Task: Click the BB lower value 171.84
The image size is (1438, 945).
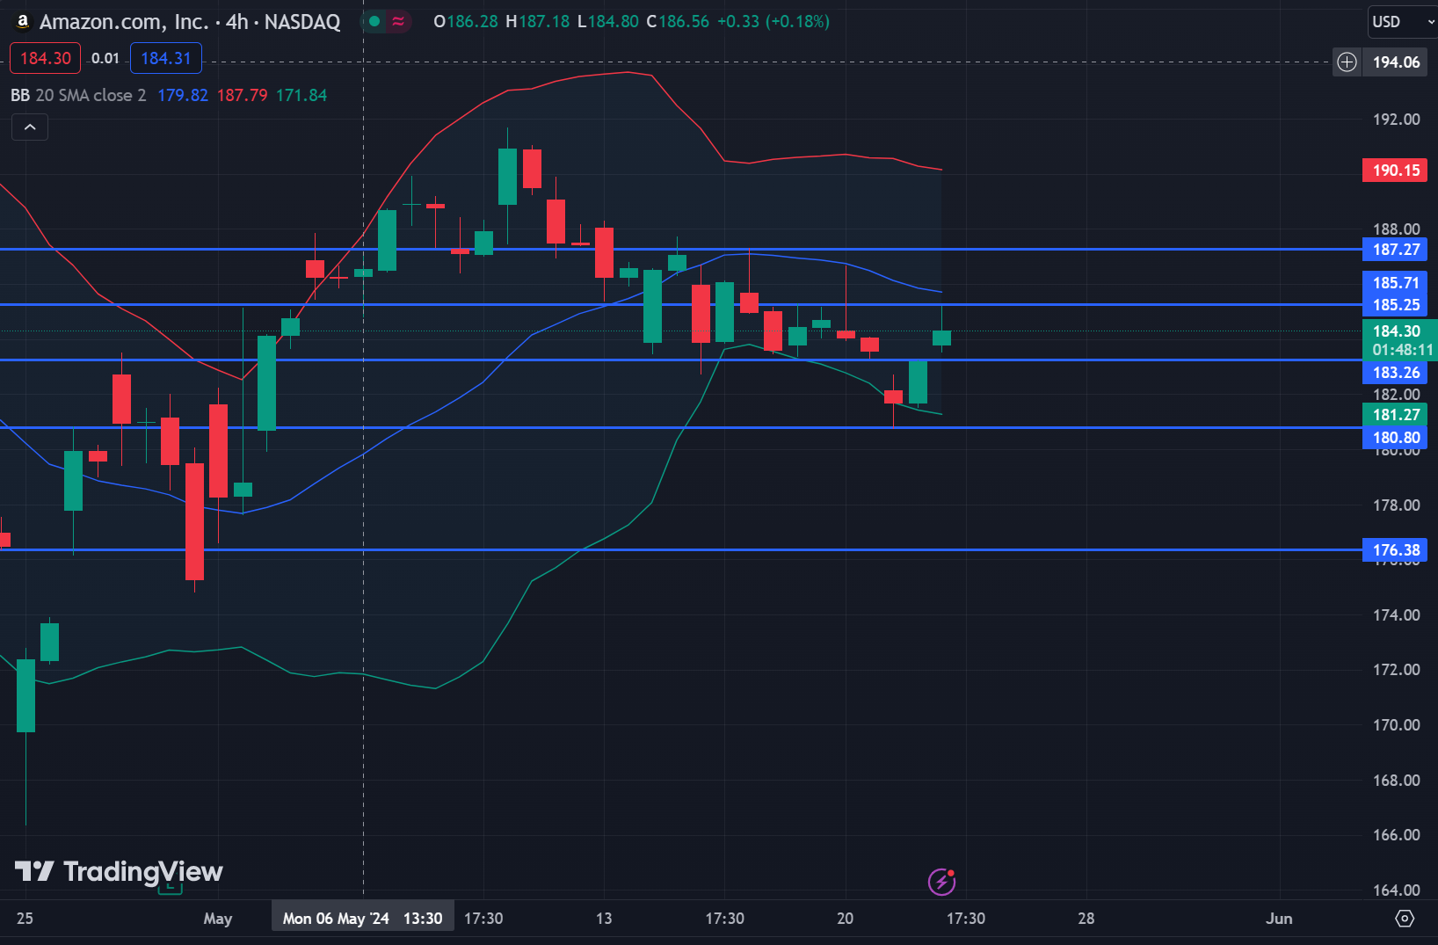Action: (x=301, y=95)
